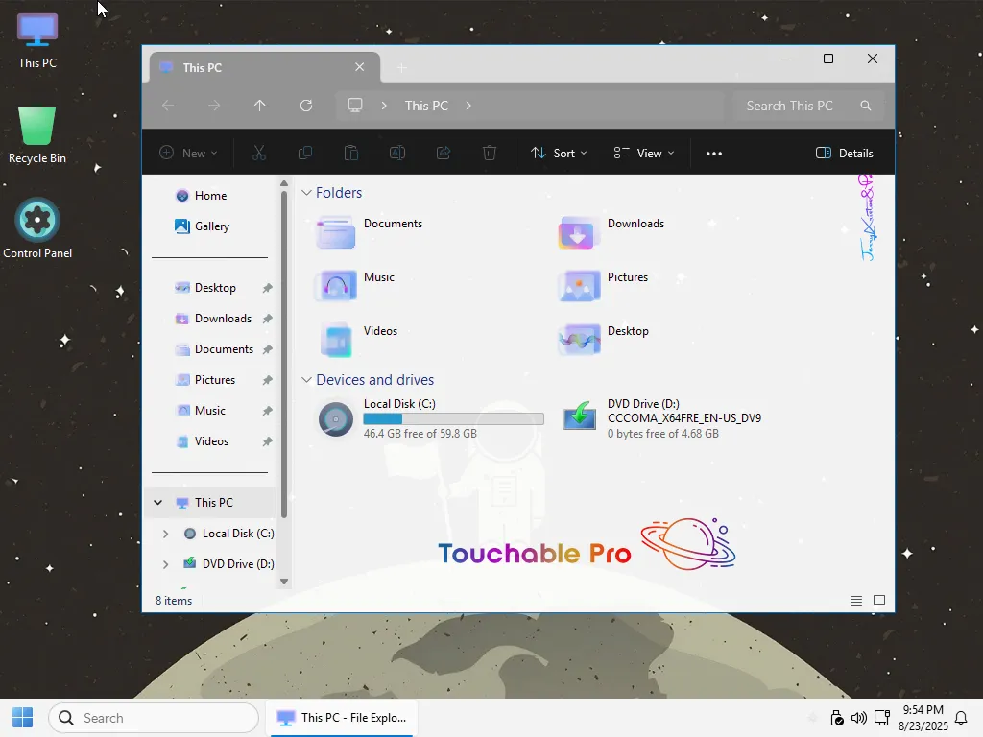Viewport: 983px width, 737px height.
Task: Expand Local Disk (C:) tree node
Action: 165,534
